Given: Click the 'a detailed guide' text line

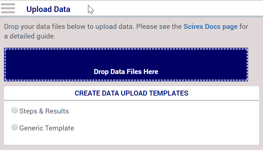Looking at the screenshot, I should [30, 36].
